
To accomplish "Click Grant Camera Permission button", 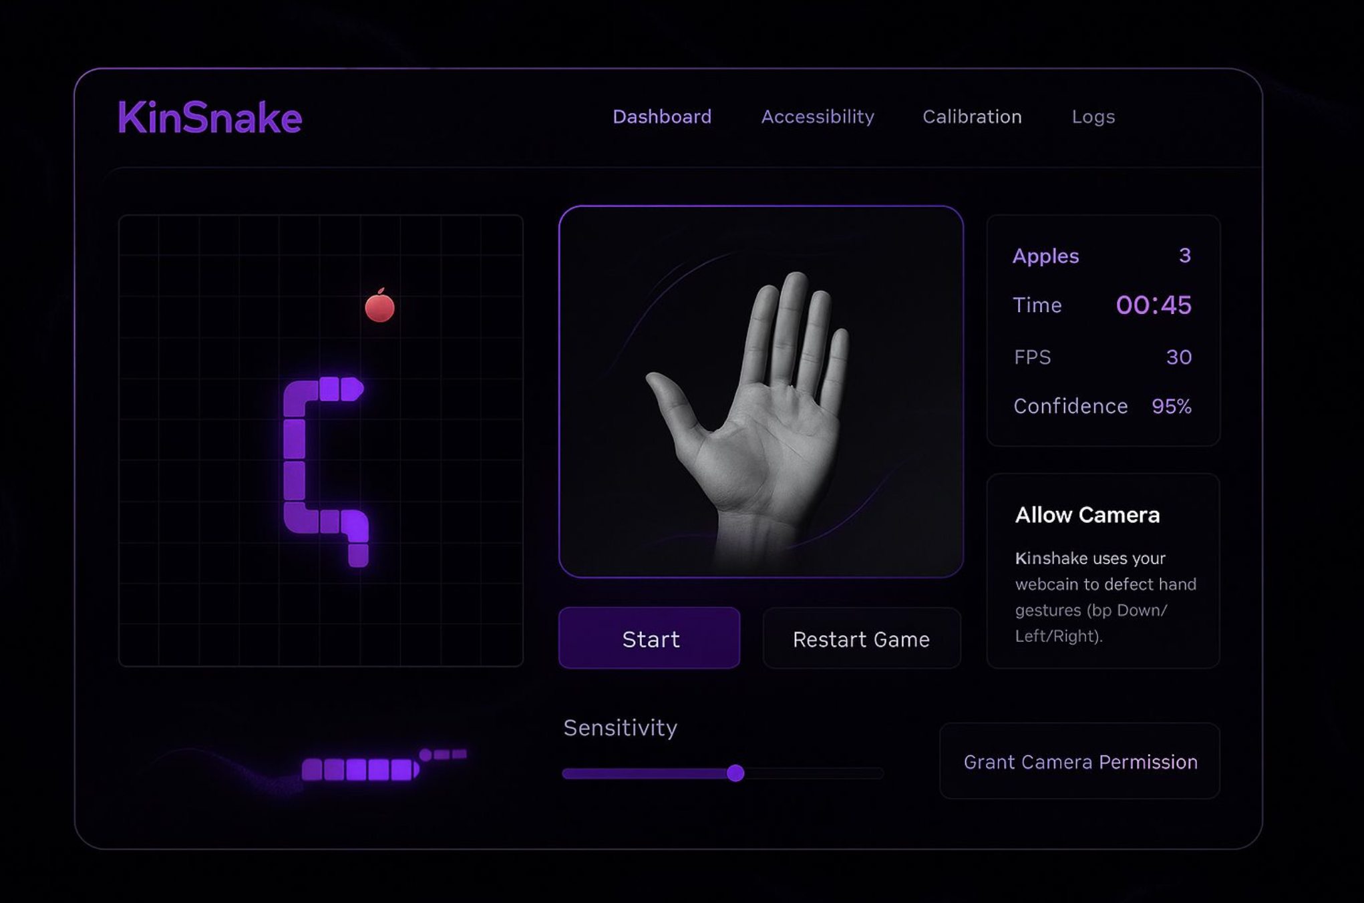I will pos(1079,761).
